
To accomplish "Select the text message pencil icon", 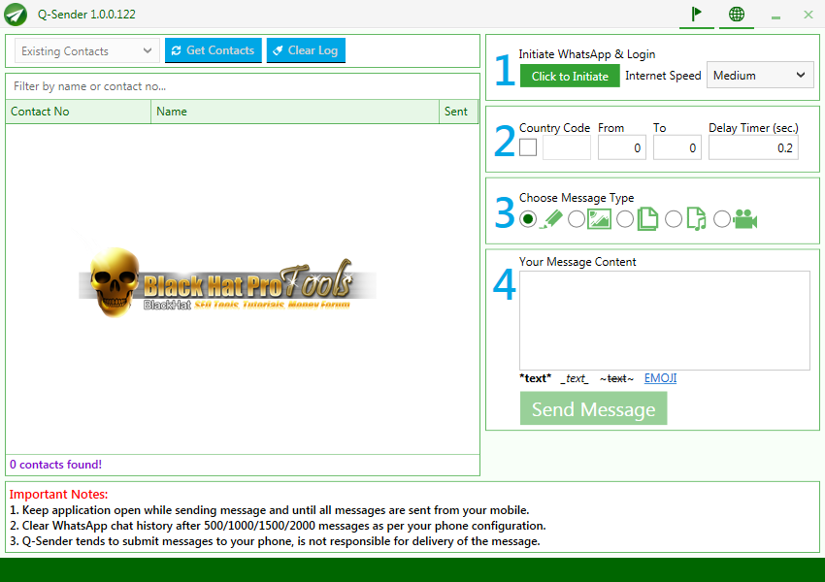I will pyautogui.click(x=551, y=219).
